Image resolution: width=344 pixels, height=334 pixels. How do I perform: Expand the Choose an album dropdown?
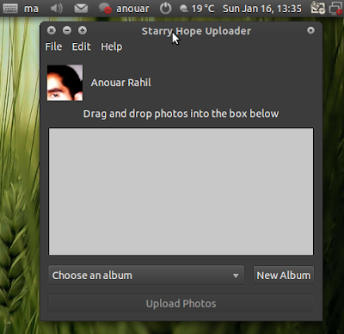[146, 275]
